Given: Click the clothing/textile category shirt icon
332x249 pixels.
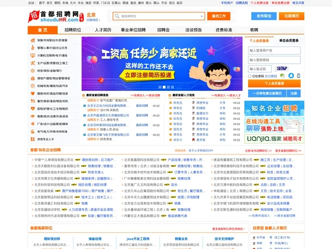Looking at the screenshot, I should pyautogui.click(x=33, y=93).
